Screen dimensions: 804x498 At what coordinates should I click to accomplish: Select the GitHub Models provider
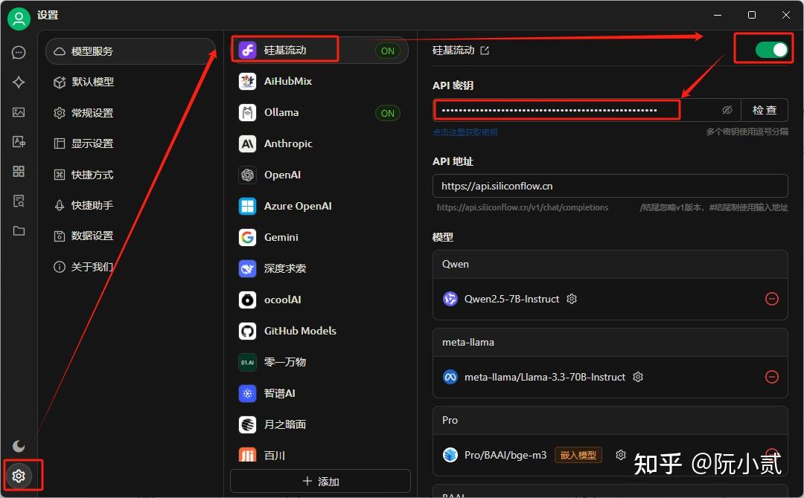[x=319, y=332]
